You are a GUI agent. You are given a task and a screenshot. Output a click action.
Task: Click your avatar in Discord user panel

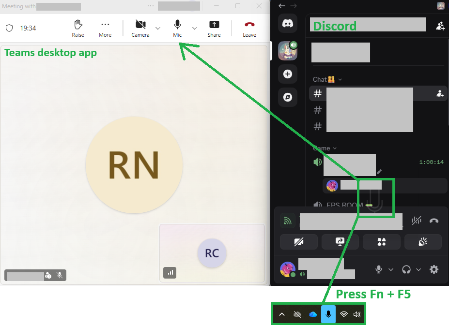[288, 269]
